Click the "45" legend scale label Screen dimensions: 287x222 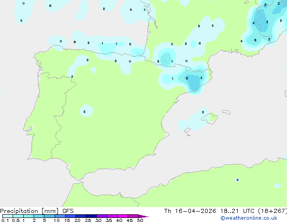coord(129,220)
